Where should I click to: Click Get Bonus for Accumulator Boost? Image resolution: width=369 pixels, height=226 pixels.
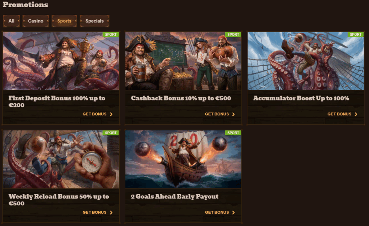pos(342,114)
